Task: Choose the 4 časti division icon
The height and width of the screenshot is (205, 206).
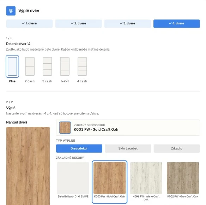Action: point(82,66)
